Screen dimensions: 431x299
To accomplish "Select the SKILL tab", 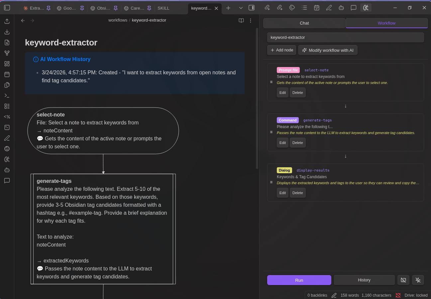I will (163, 8).
